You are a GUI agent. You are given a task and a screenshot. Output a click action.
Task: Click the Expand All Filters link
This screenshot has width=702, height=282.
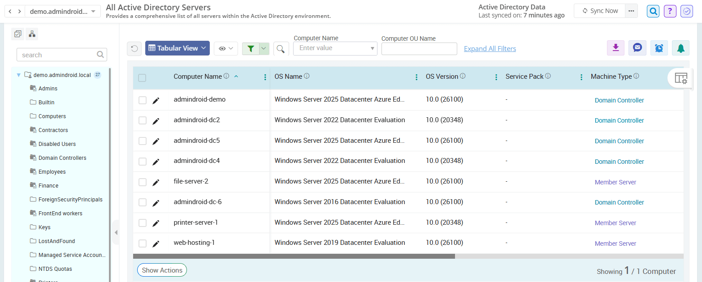click(x=490, y=48)
